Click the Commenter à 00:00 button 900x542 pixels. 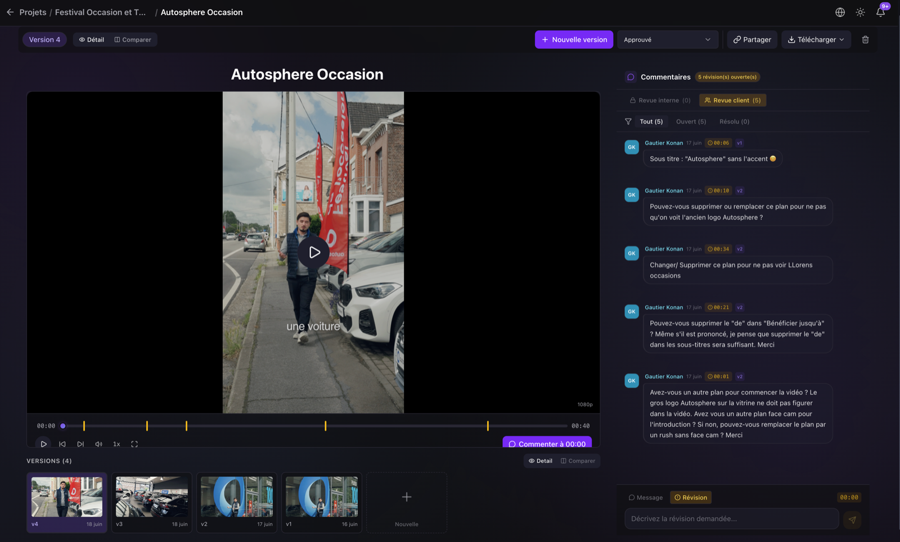tap(547, 443)
